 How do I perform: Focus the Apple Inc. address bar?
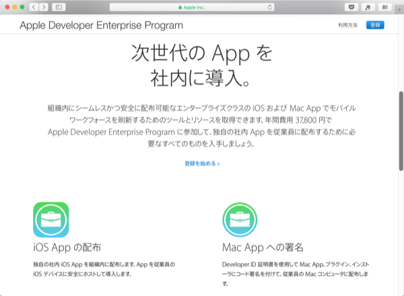[x=192, y=7]
